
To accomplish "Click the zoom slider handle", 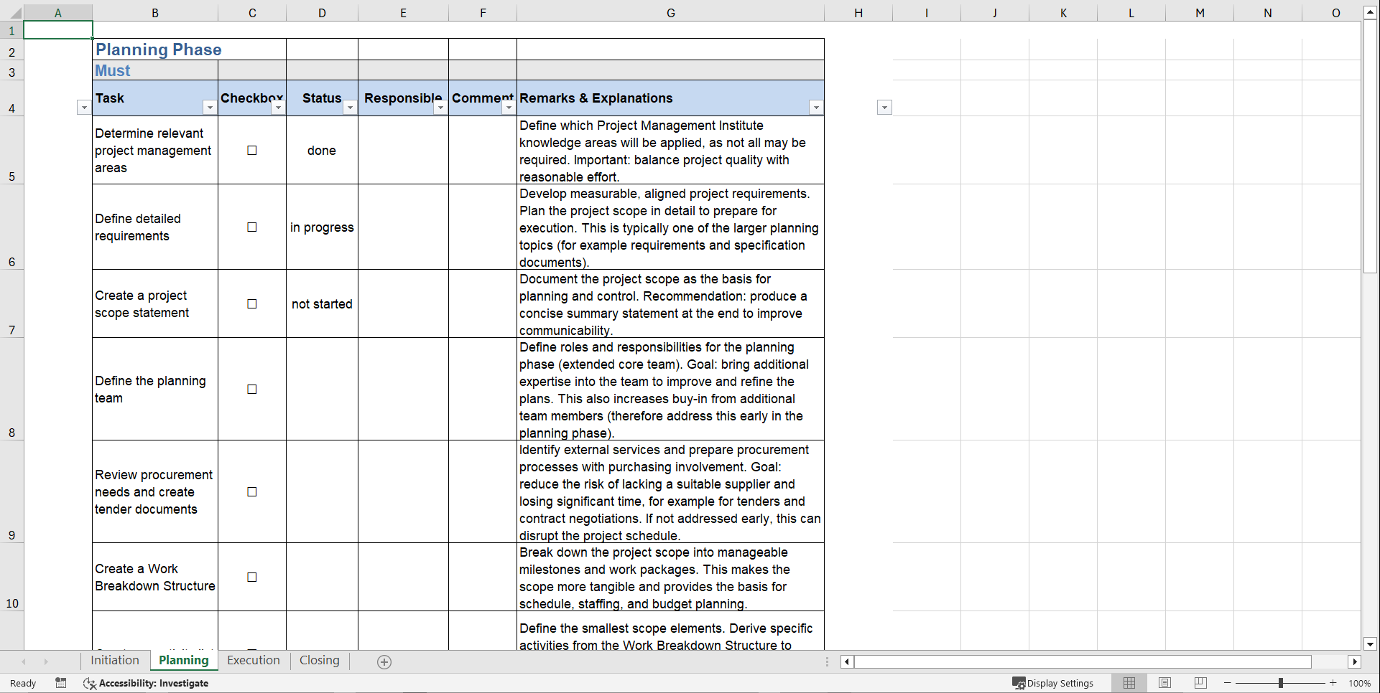I will pos(1281,683).
